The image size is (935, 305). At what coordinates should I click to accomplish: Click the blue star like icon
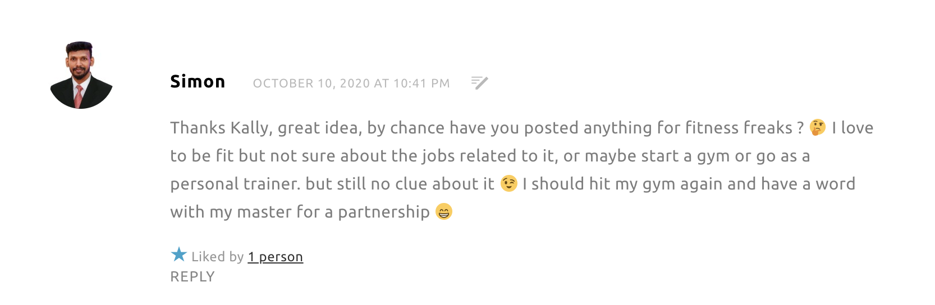pyautogui.click(x=178, y=255)
